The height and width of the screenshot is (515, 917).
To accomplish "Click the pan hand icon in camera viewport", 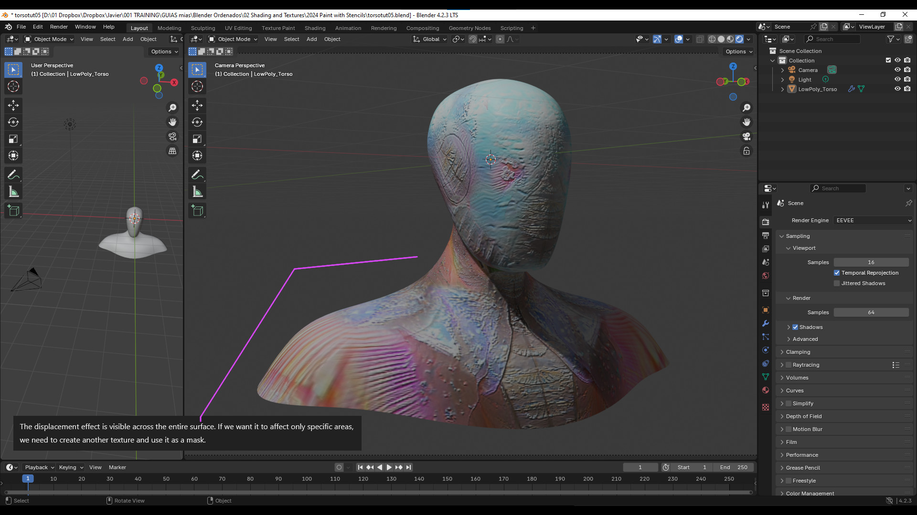I will (x=746, y=122).
